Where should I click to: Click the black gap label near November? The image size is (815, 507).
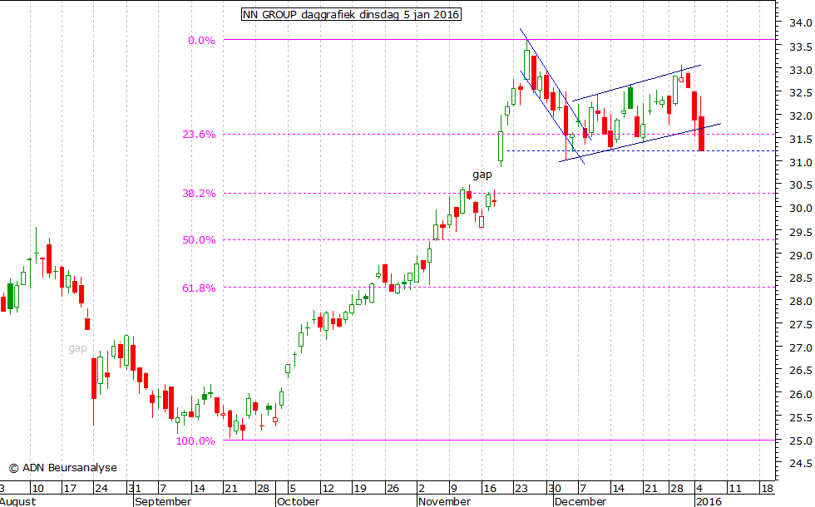coord(482,175)
